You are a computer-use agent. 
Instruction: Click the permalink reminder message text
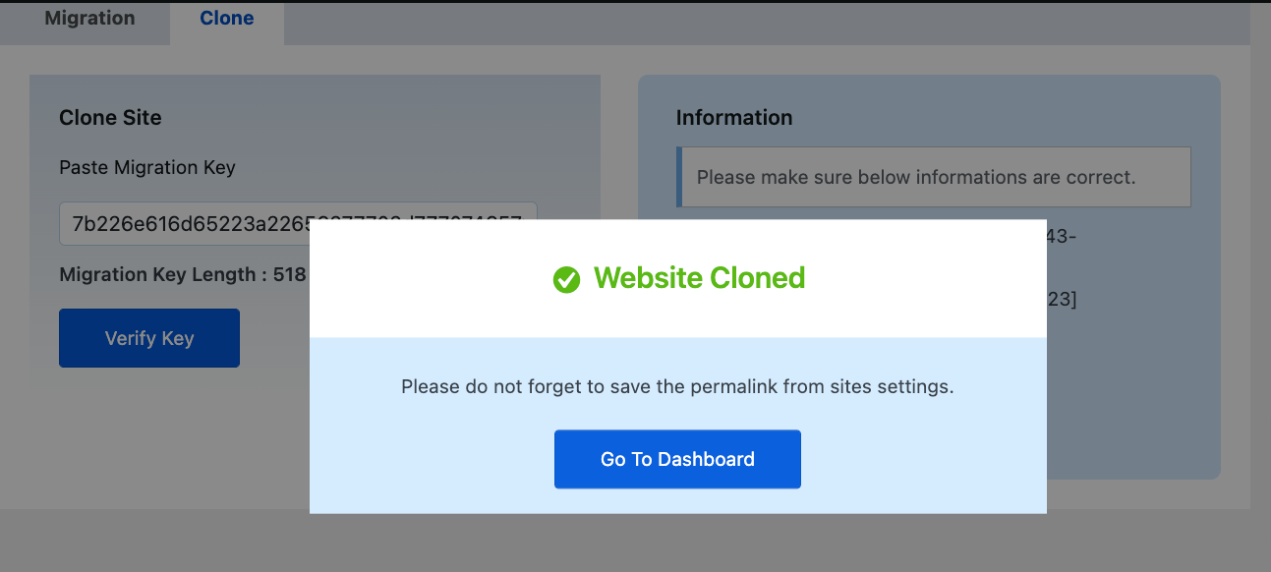(x=677, y=386)
